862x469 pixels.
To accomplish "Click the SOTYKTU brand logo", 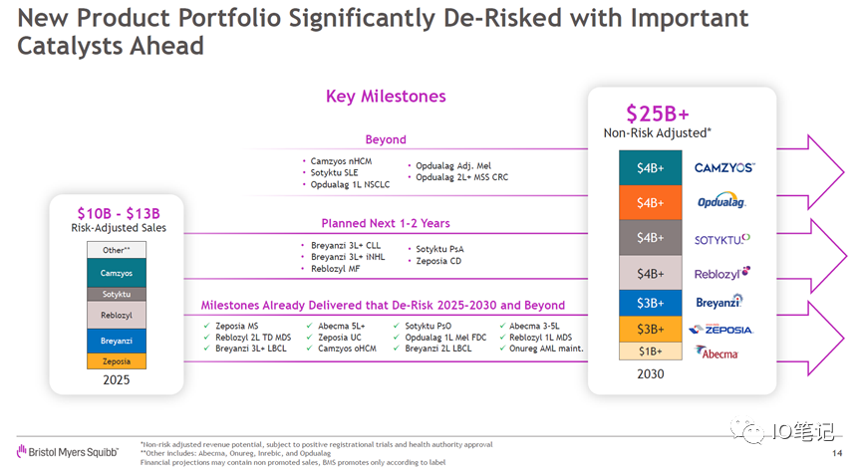I will 721,239.
